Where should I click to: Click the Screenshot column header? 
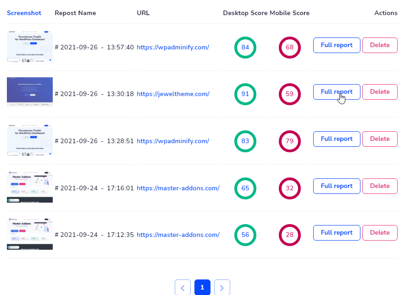point(24,13)
